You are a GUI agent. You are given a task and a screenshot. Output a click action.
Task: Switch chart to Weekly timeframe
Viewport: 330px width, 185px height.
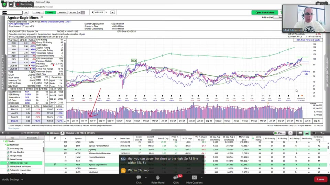pyautogui.click(x=50, y=13)
